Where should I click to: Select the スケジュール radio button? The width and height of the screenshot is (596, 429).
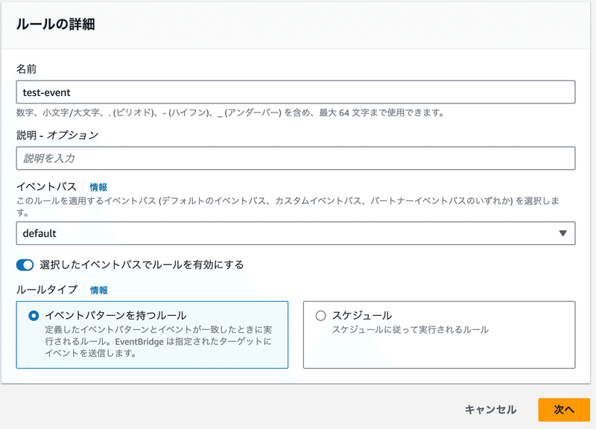tap(321, 315)
